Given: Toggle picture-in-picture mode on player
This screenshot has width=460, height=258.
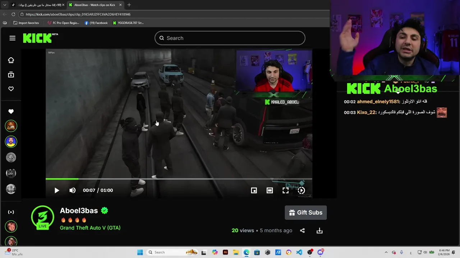Looking at the screenshot, I should tap(254, 190).
